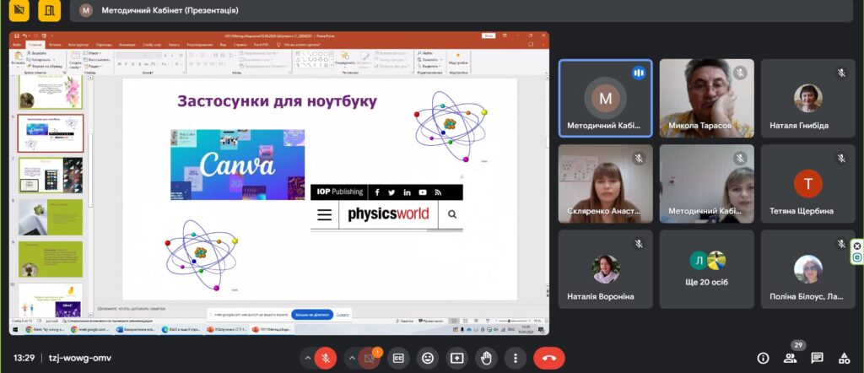Image resolution: width=864 pixels, height=373 pixels.
Task: Open the chat panel icon
Action: tap(817, 358)
